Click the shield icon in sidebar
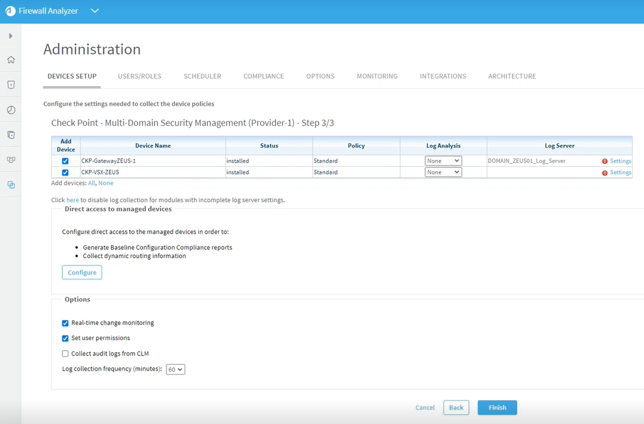The width and height of the screenshot is (644, 424). coord(11,85)
